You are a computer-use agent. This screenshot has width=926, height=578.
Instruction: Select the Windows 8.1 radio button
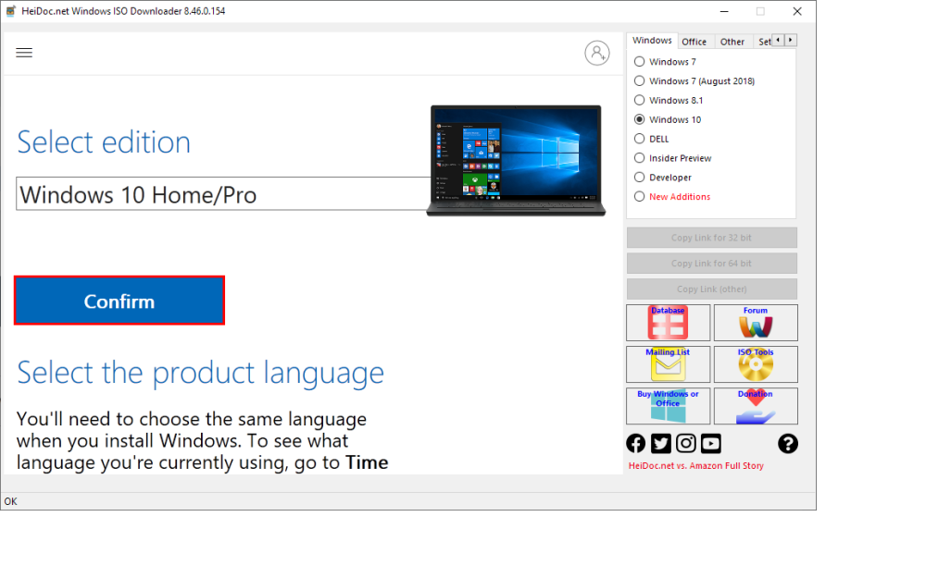click(x=639, y=100)
